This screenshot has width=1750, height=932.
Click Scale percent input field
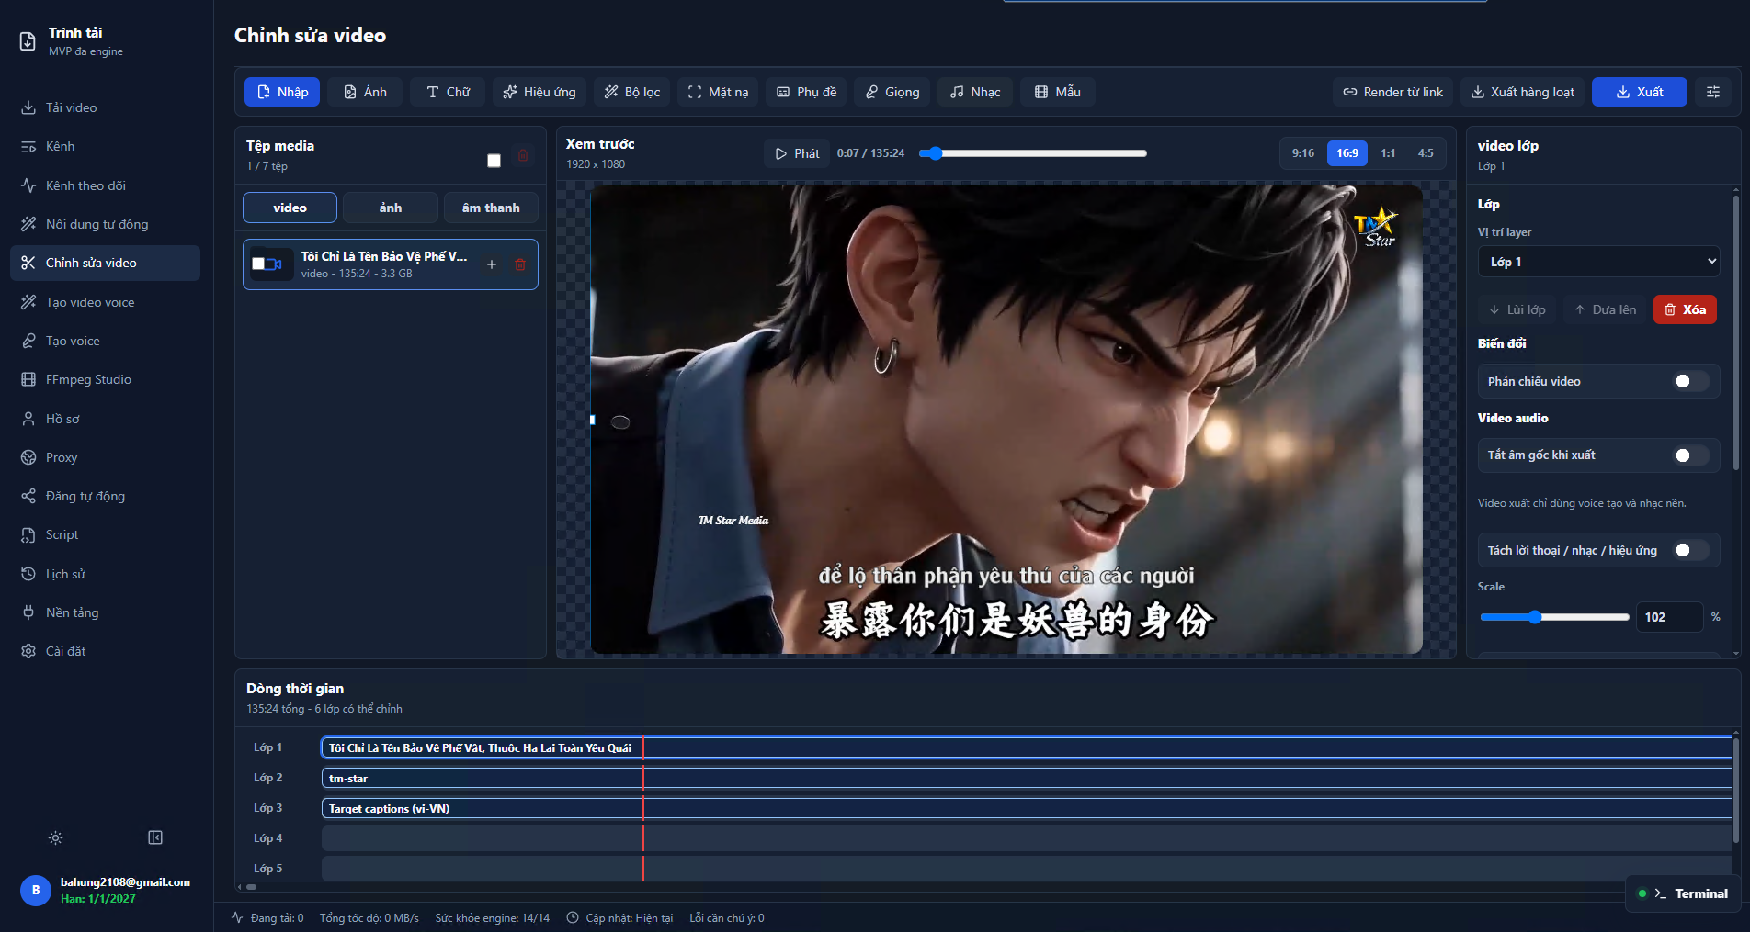coord(1669,617)
